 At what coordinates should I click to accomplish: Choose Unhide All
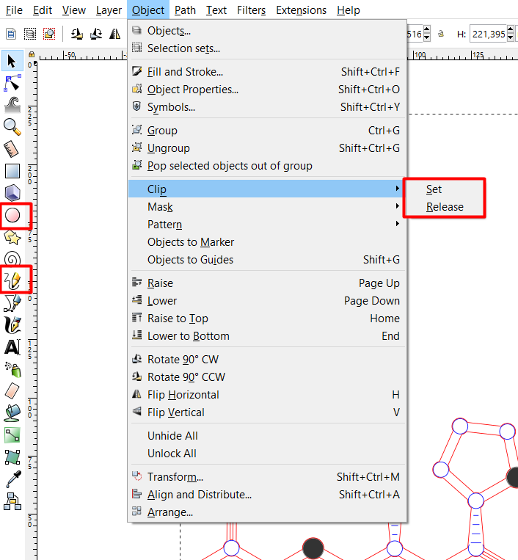point(267,436)
